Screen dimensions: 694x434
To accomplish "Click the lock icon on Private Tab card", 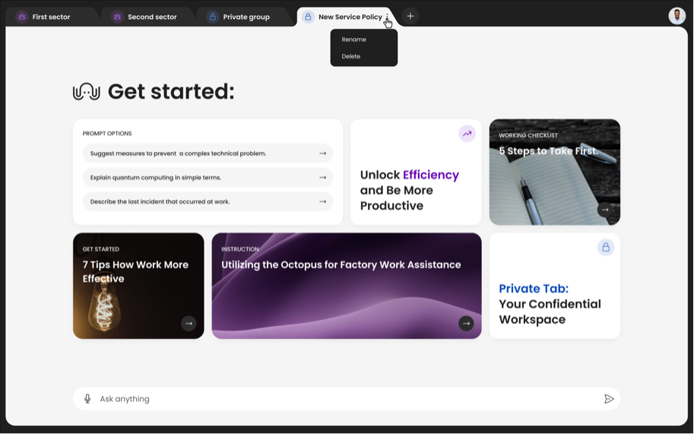I will 605,248.
